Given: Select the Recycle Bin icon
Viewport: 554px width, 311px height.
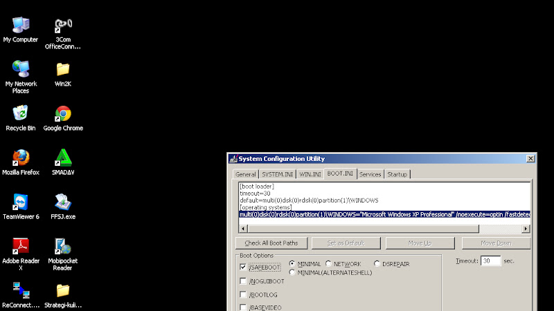Looking at the screenshot, I should coord(21,113).
